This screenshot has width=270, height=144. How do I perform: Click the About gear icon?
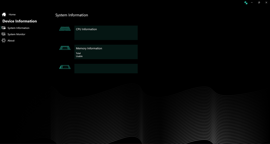[x=4, y=40]
